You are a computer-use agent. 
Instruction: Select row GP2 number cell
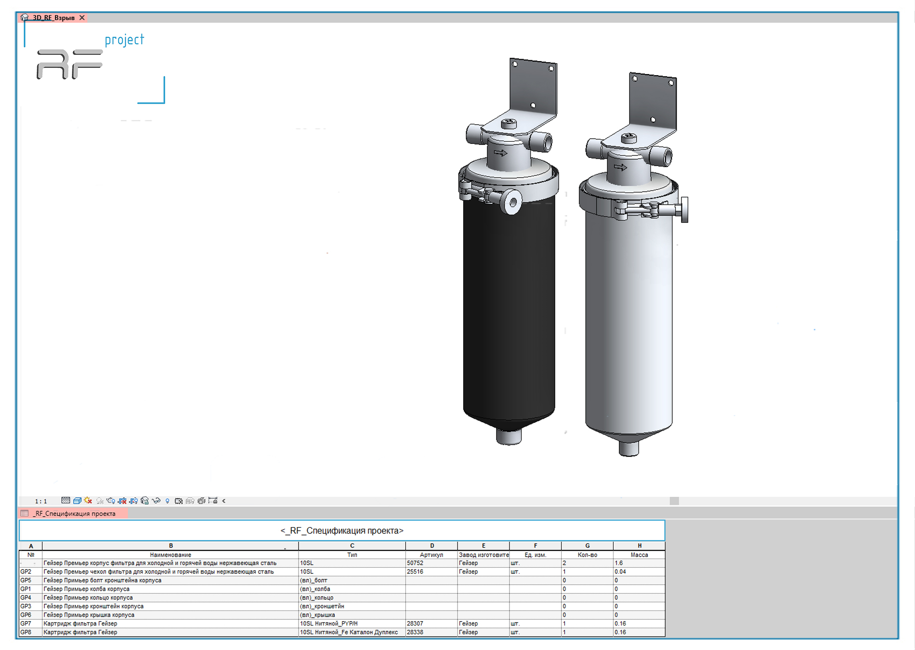pos(31,572)
